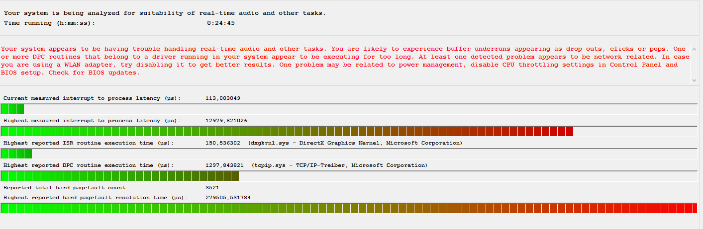Click the highest DPC routine execution time bar
The height and width of the screenshot is (229, 703).
(120, 176)
